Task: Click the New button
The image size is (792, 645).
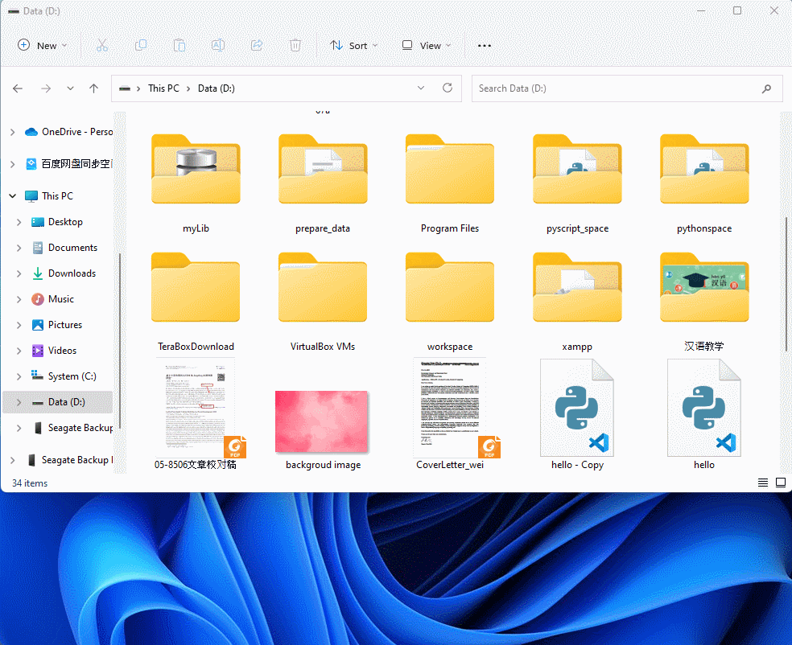Action: (x=43, y=46)
